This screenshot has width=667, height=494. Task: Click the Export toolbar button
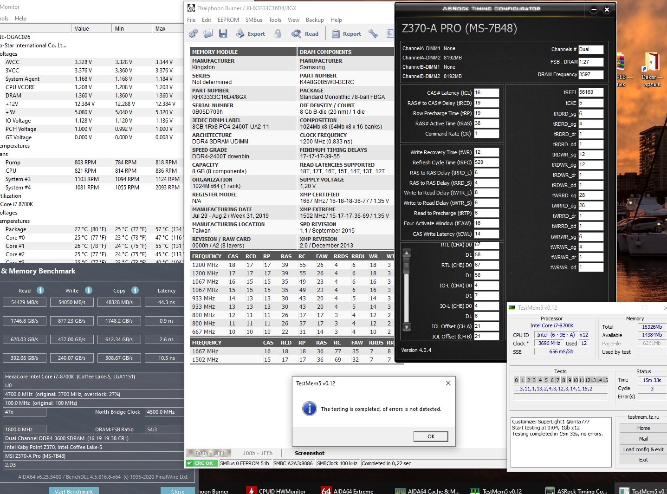click(x=251, y=33)
